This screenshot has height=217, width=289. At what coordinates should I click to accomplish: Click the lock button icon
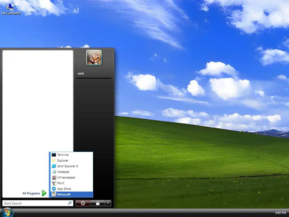coord(97,203)
